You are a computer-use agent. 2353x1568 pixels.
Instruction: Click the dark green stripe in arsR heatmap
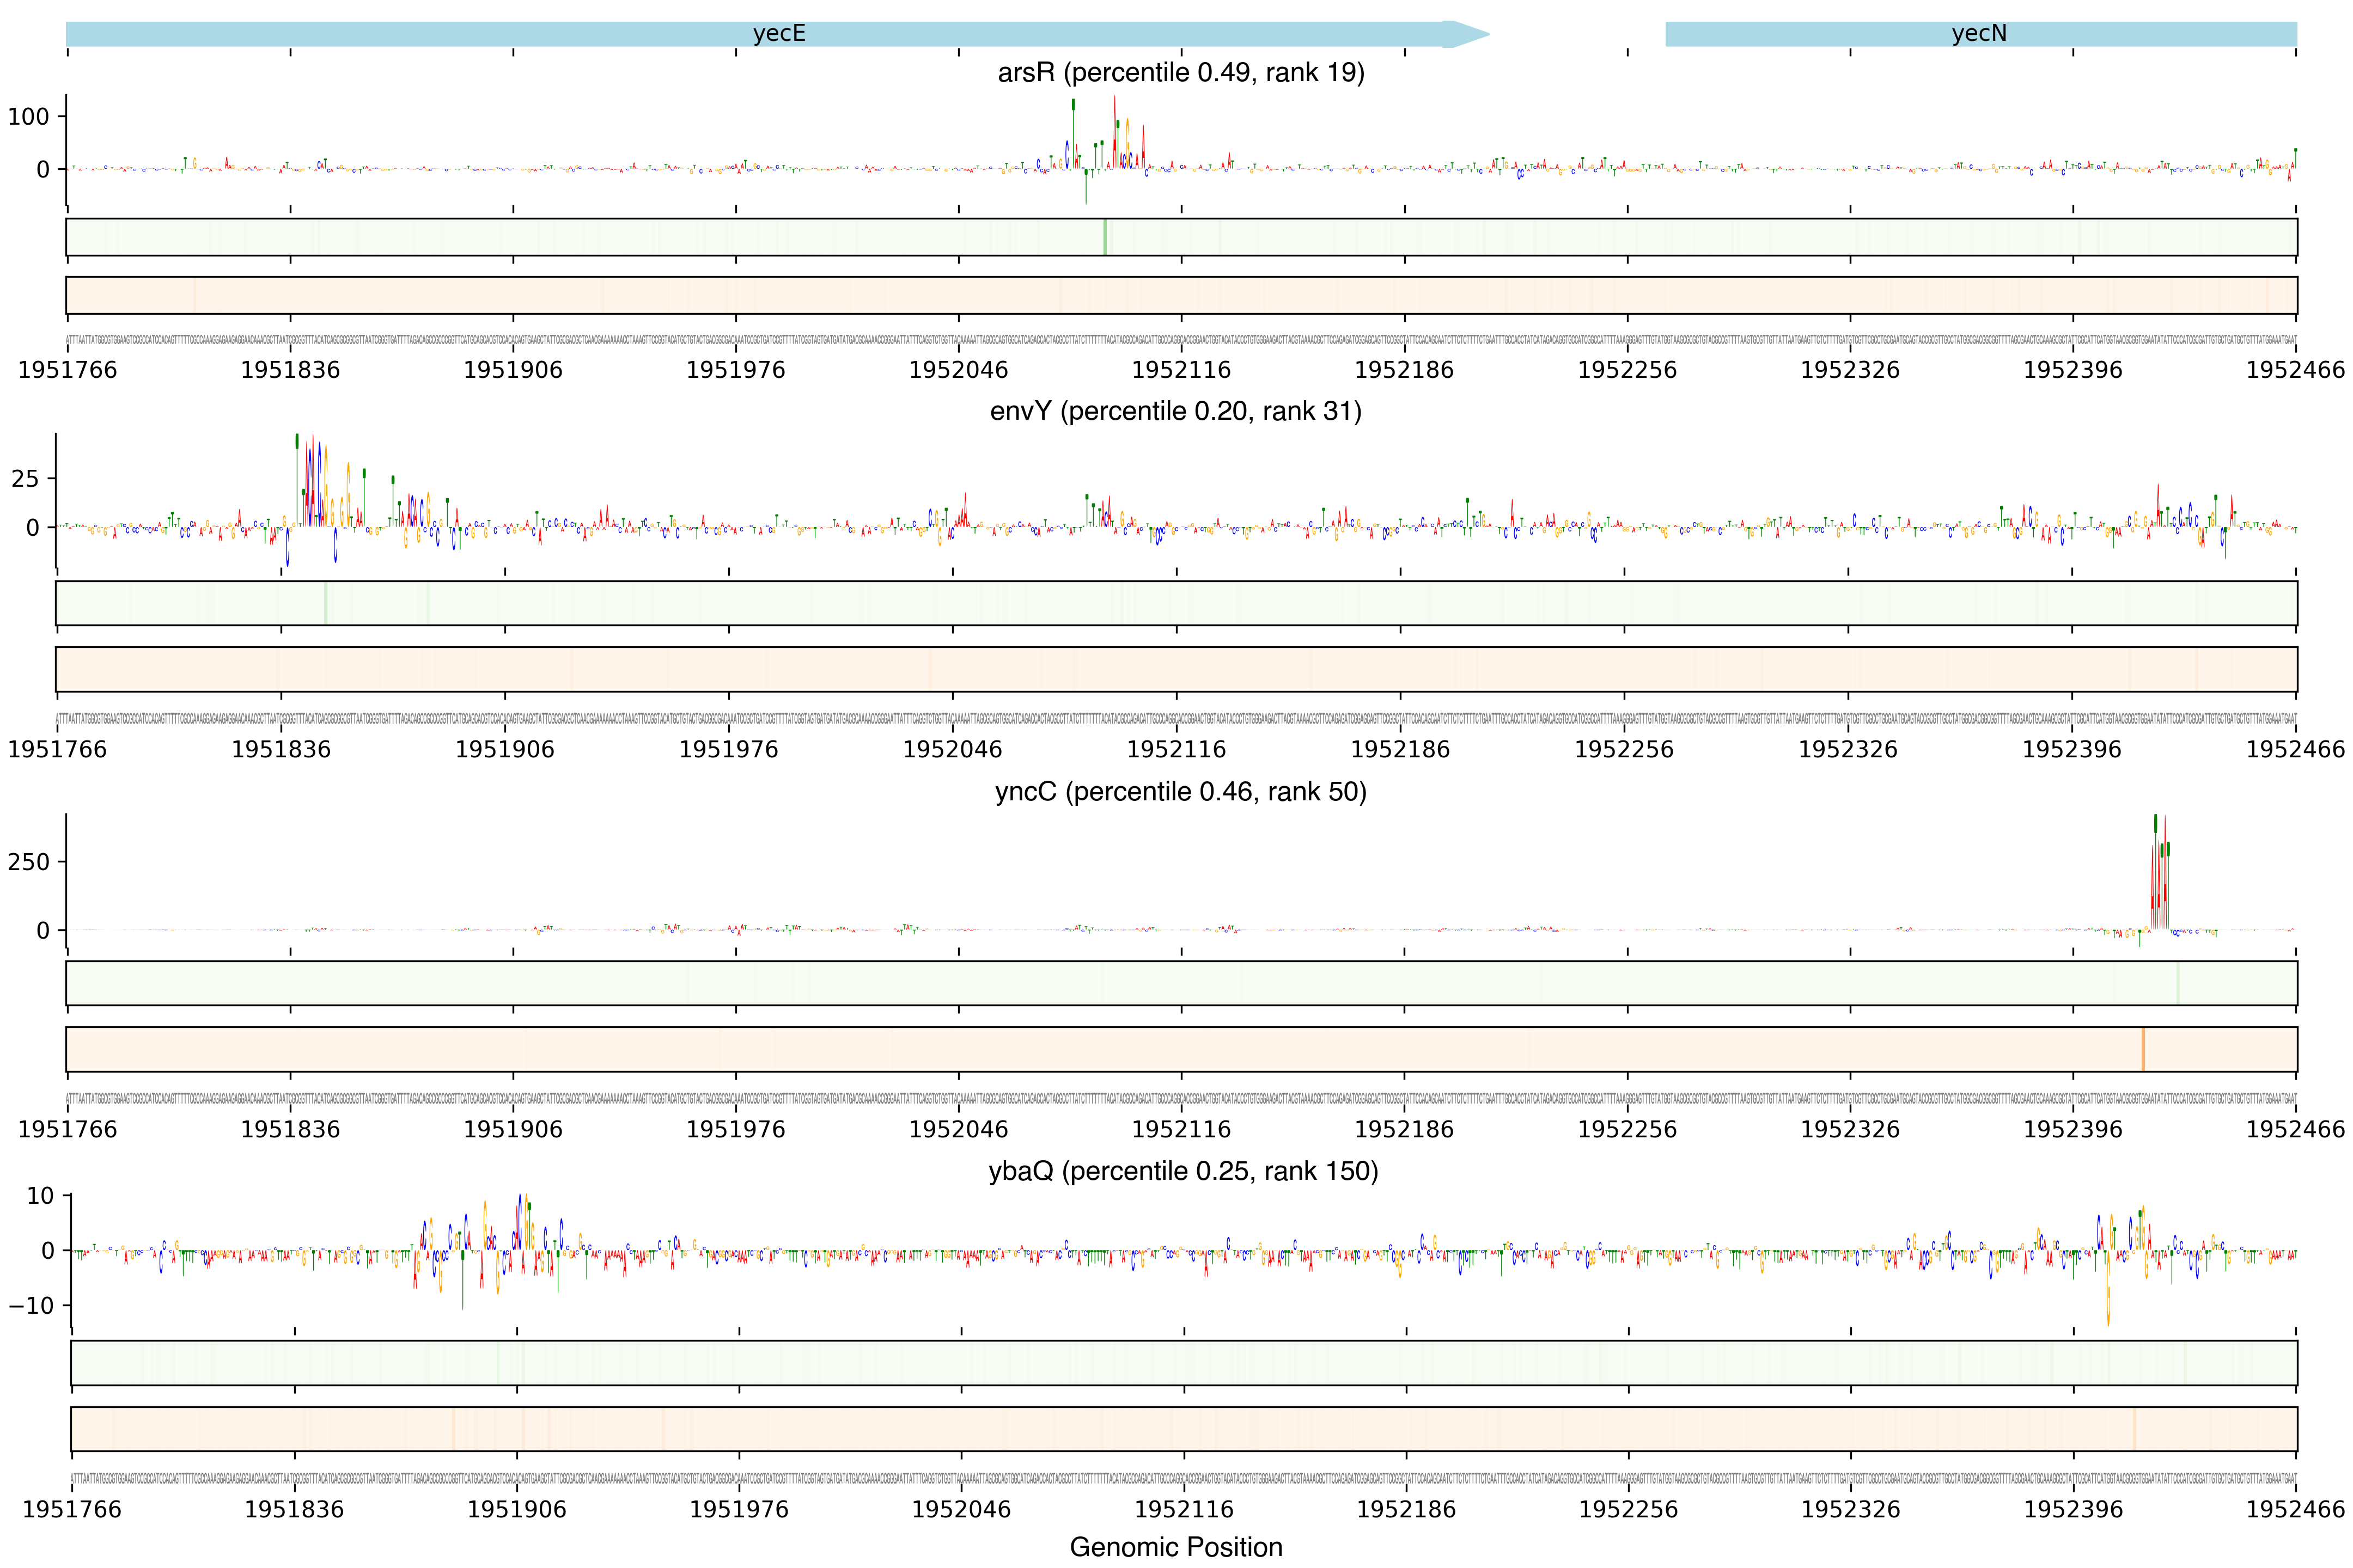(1105, 237)
